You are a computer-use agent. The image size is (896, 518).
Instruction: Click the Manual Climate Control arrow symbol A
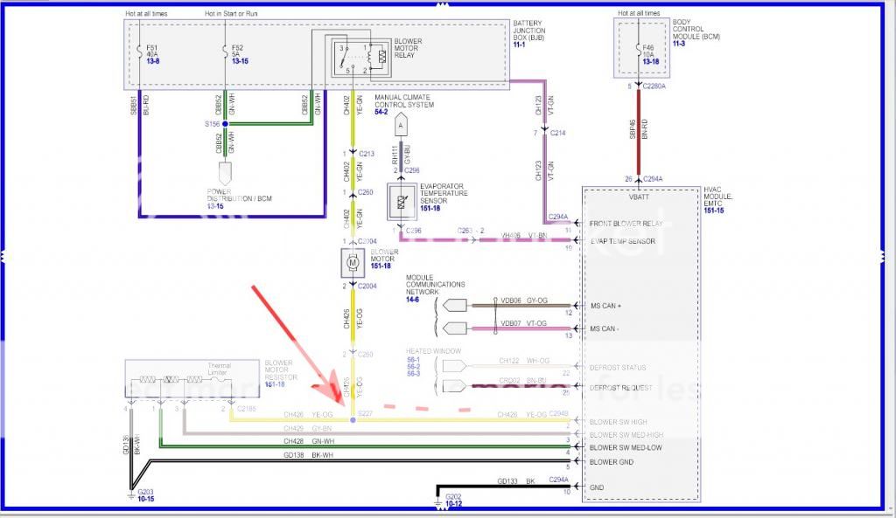(400, 126)
